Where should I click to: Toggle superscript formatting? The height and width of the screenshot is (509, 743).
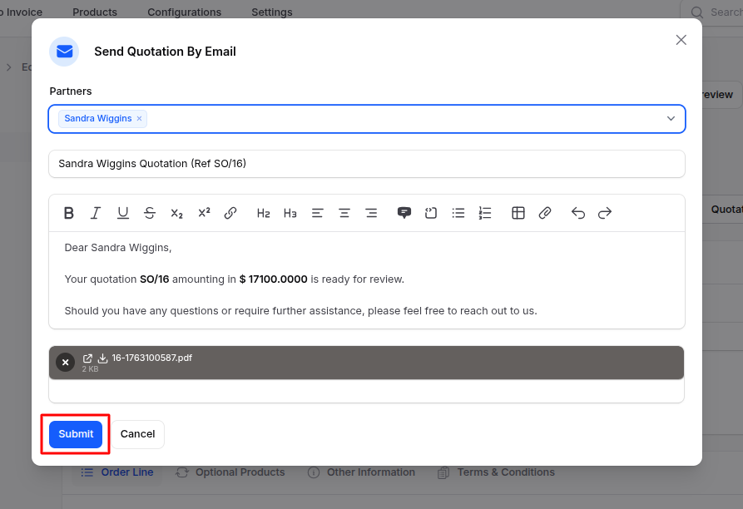(x=204, y=213)
